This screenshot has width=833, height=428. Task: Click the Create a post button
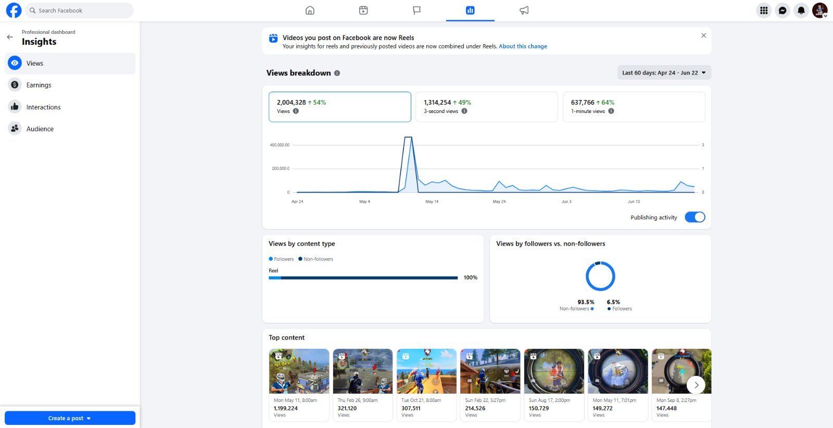point(70,418)
